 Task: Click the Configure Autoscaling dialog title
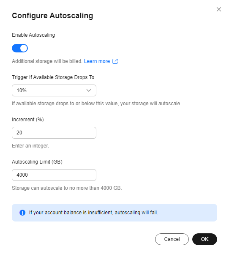pos(52,16)
